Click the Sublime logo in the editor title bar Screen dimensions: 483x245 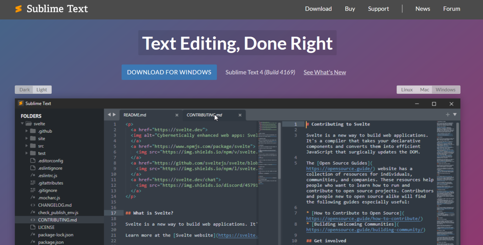(x=20, y=103)
